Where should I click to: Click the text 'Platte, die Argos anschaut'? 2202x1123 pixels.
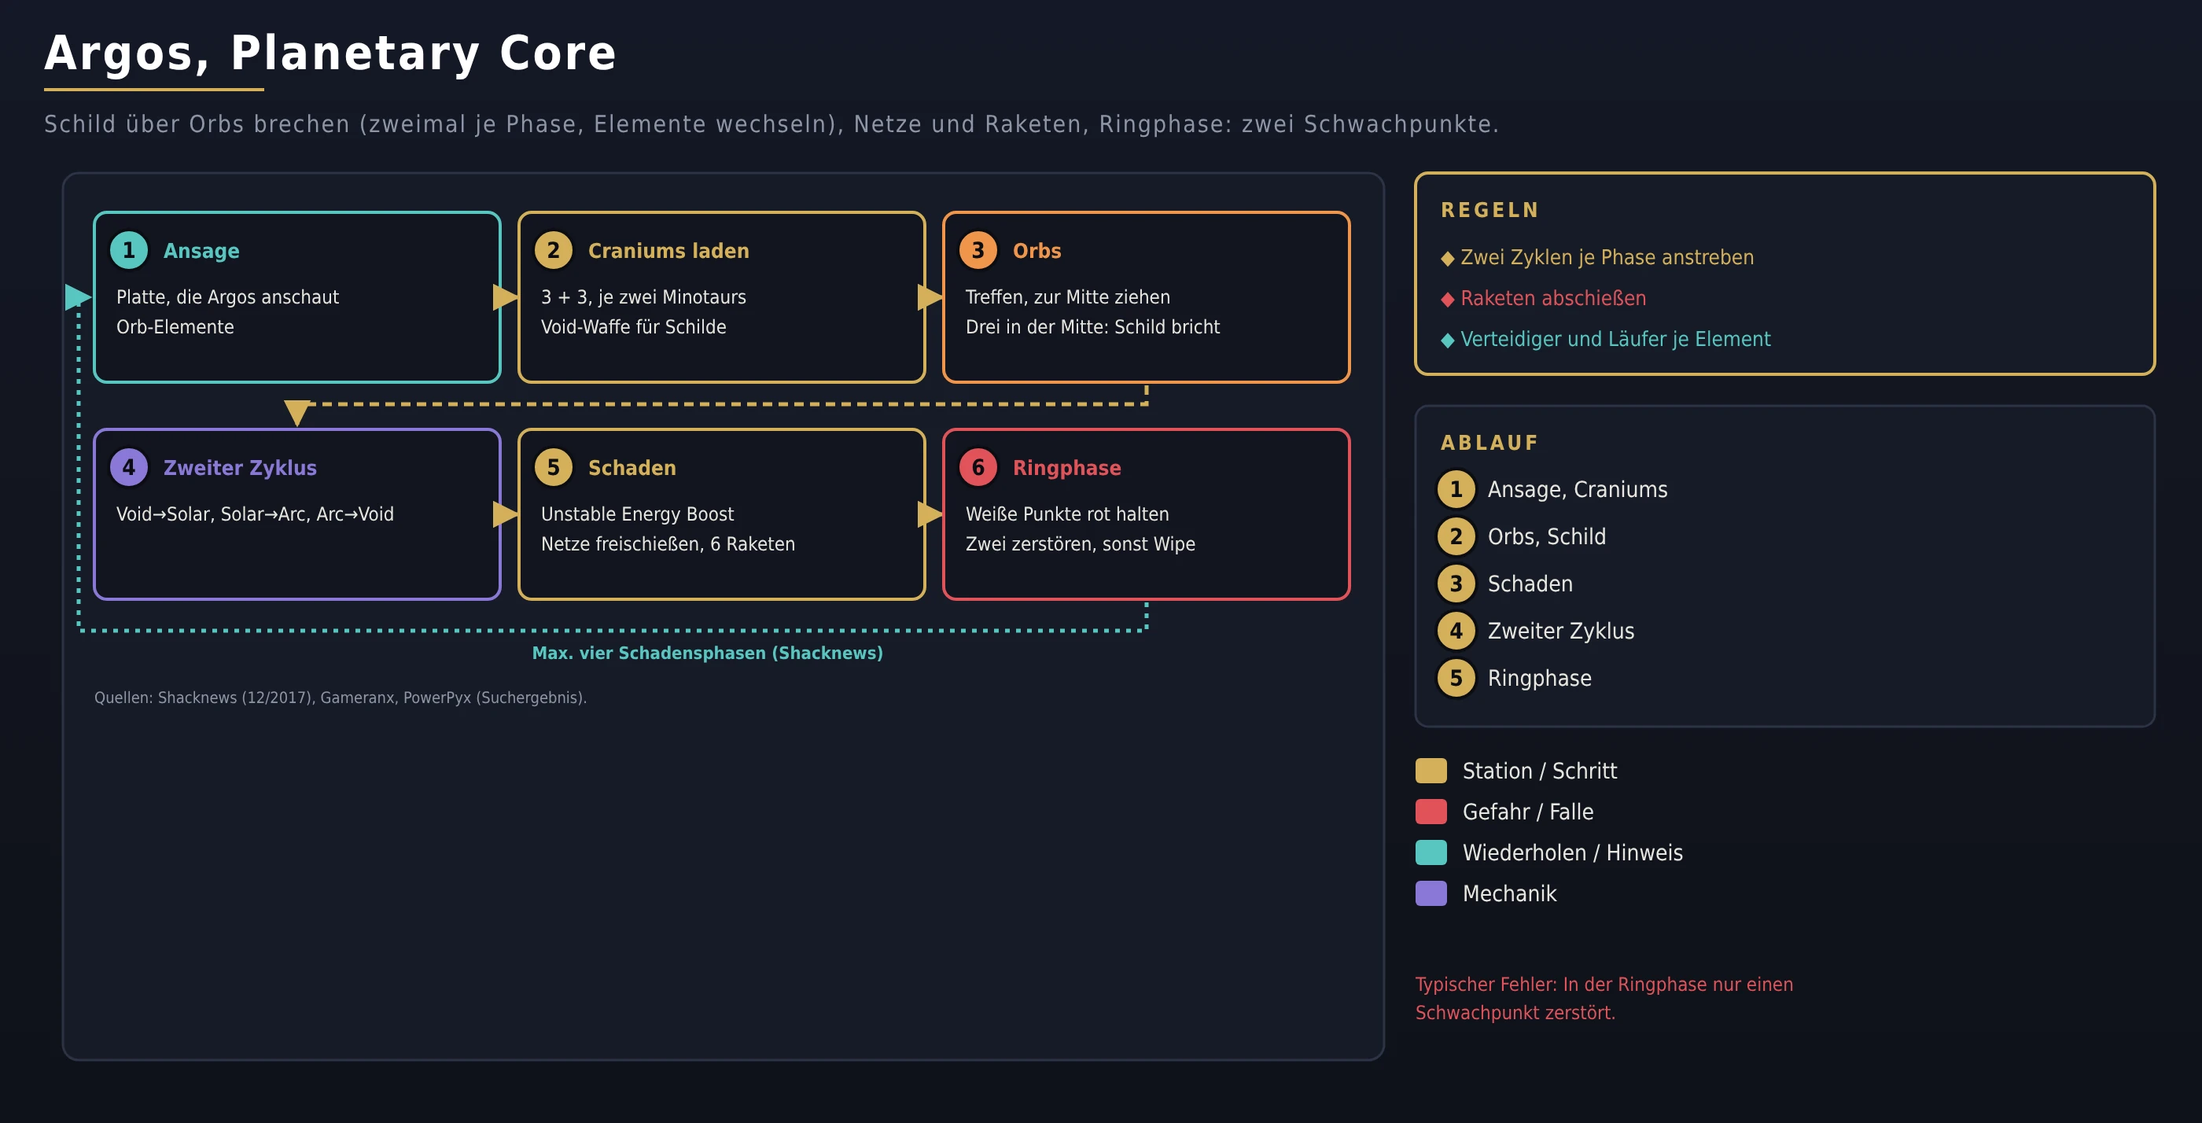pyautogui.click(x=227, y=297)
